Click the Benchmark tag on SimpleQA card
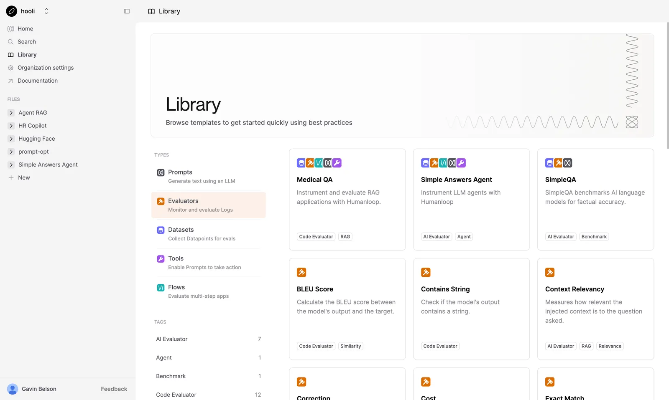Image resolution: width=669 pixels, height=400 pixels. [594, 237]
